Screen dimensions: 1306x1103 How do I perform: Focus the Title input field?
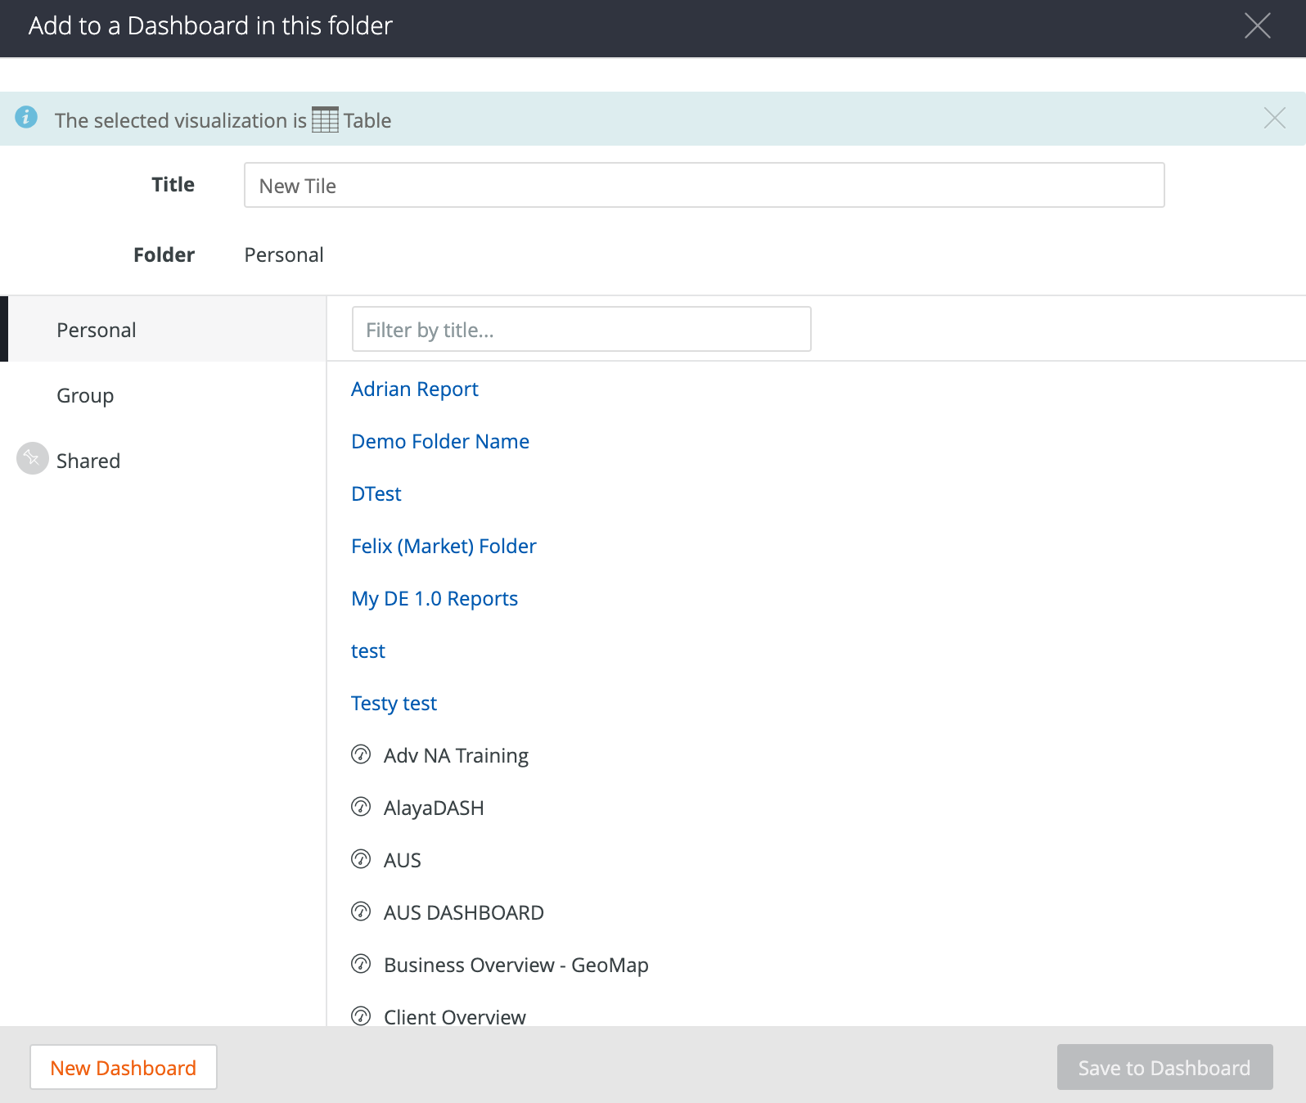point(704,186)
